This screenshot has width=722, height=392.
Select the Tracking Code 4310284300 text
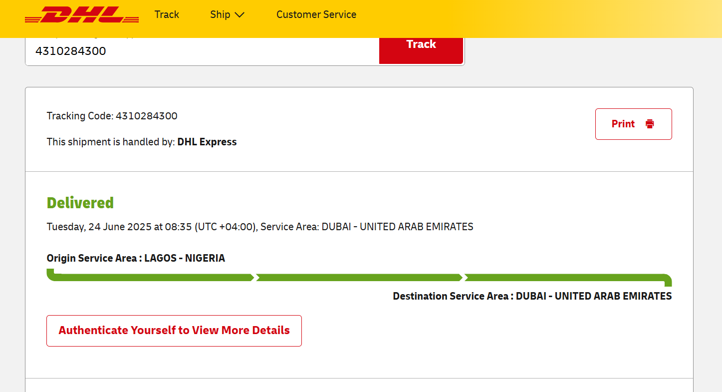click(112, 116)
